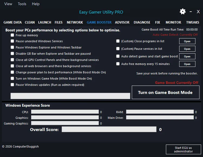203x157 pixels.
Task: Enable the Free up memory checkbox
Action: pos(12,35)
